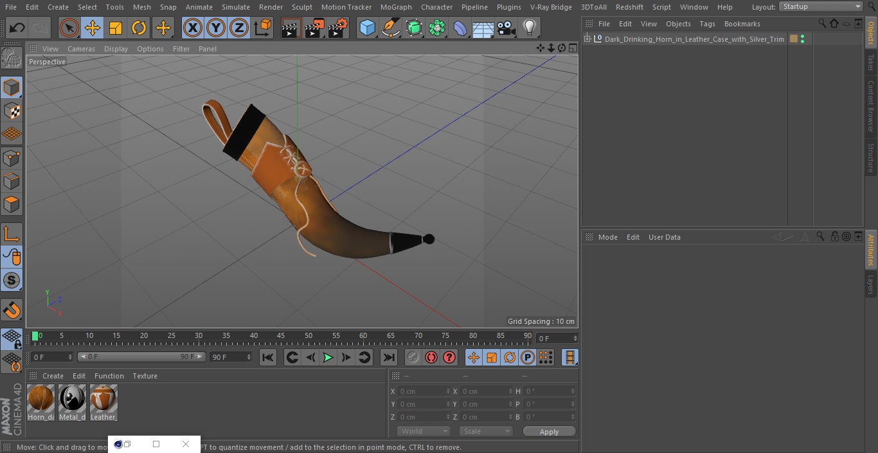Open the Sculpt menu
The width and height of the screenshot is (878, 453).
(x=301, y=7)
